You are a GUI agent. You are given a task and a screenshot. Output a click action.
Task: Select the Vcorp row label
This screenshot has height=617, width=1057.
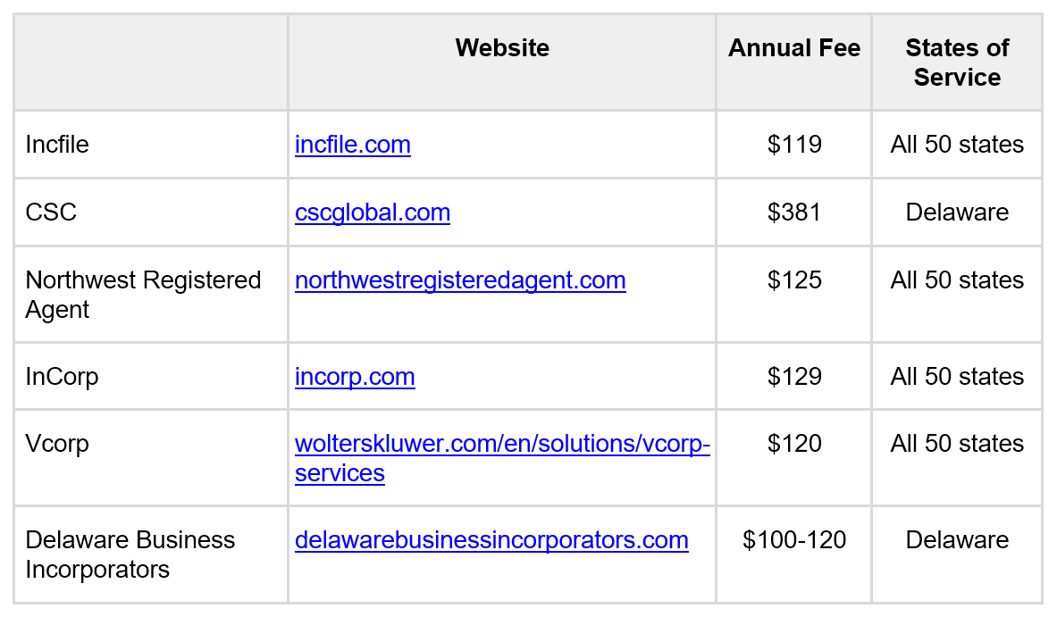point(57,445)
